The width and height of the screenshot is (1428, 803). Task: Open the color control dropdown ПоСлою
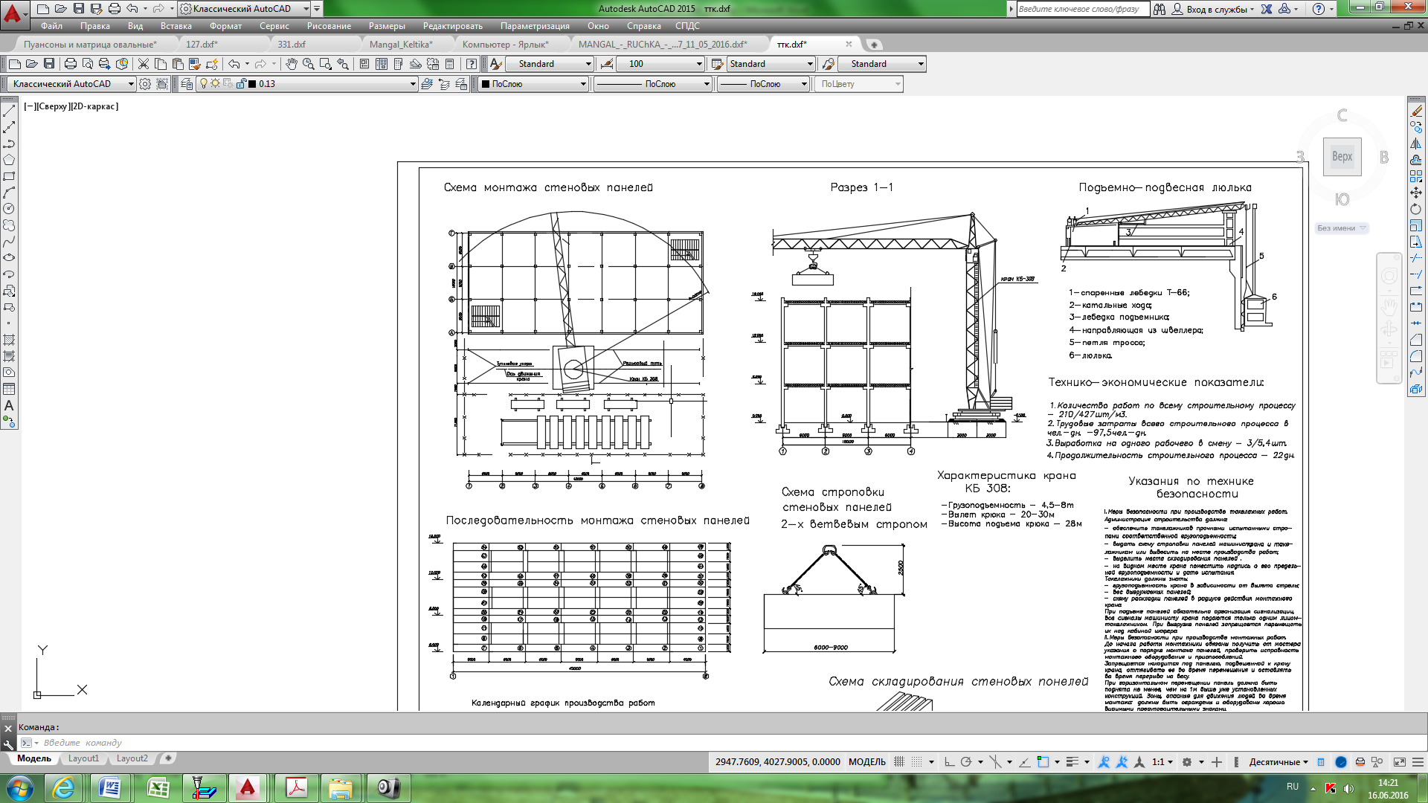[x=533, y=84]
